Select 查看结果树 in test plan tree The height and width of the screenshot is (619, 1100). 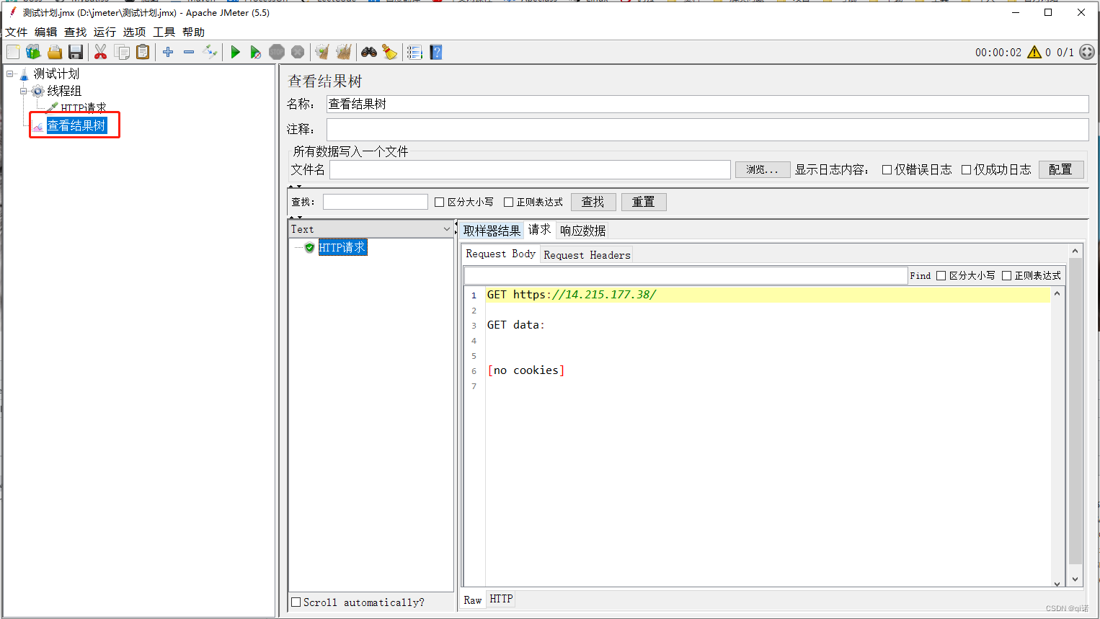(76, 125)
